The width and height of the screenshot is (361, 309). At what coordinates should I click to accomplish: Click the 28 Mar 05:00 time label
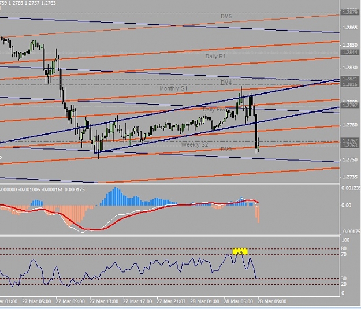tap(239, 301)
